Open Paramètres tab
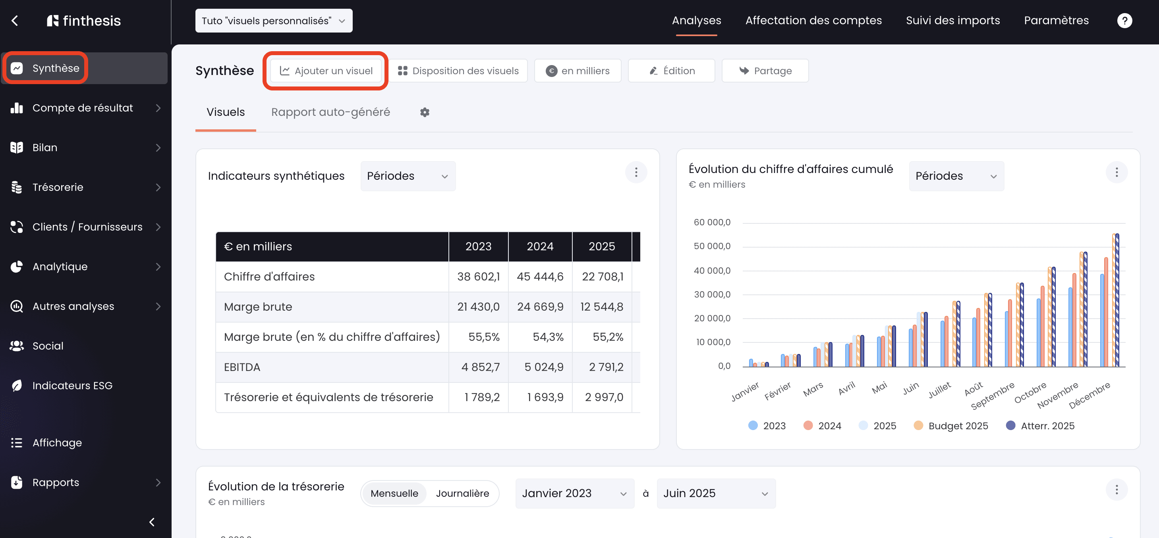This screenshot has height=538, width=1159. pyautogui.click(x=1056, y=21)
